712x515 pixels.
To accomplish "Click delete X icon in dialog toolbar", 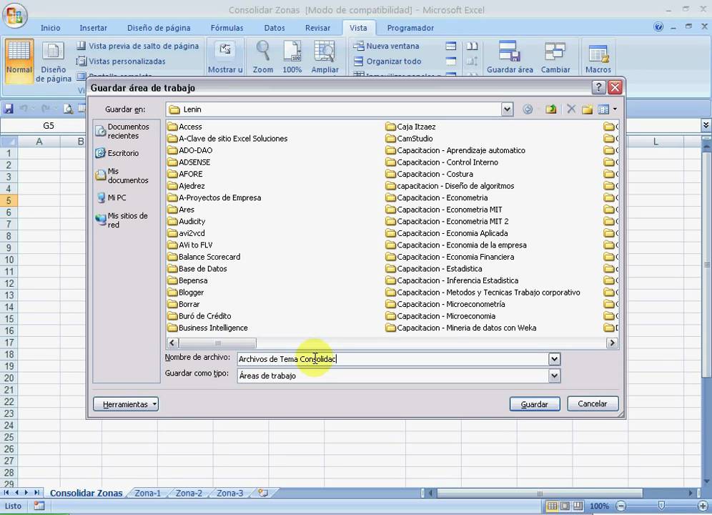I will point(570,109).
